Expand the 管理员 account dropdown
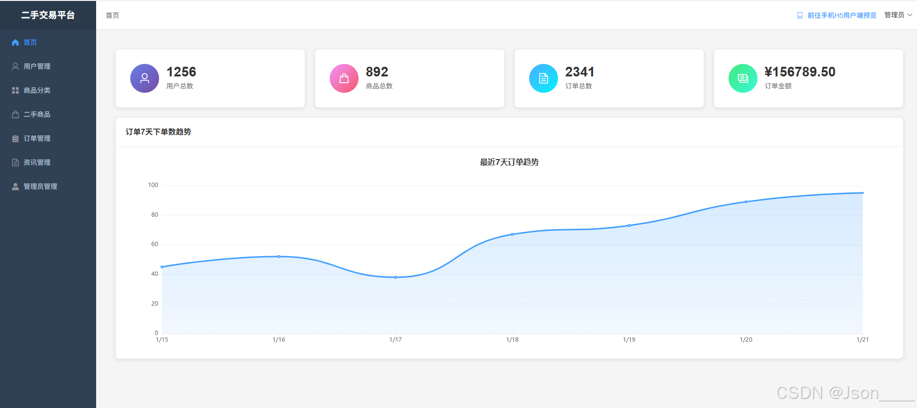 point(898,15)
